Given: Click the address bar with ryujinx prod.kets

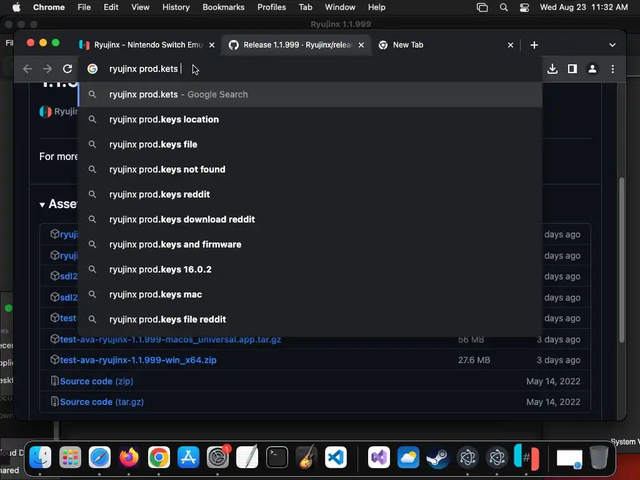Looking at the screenshot, I should coord(310,69).
